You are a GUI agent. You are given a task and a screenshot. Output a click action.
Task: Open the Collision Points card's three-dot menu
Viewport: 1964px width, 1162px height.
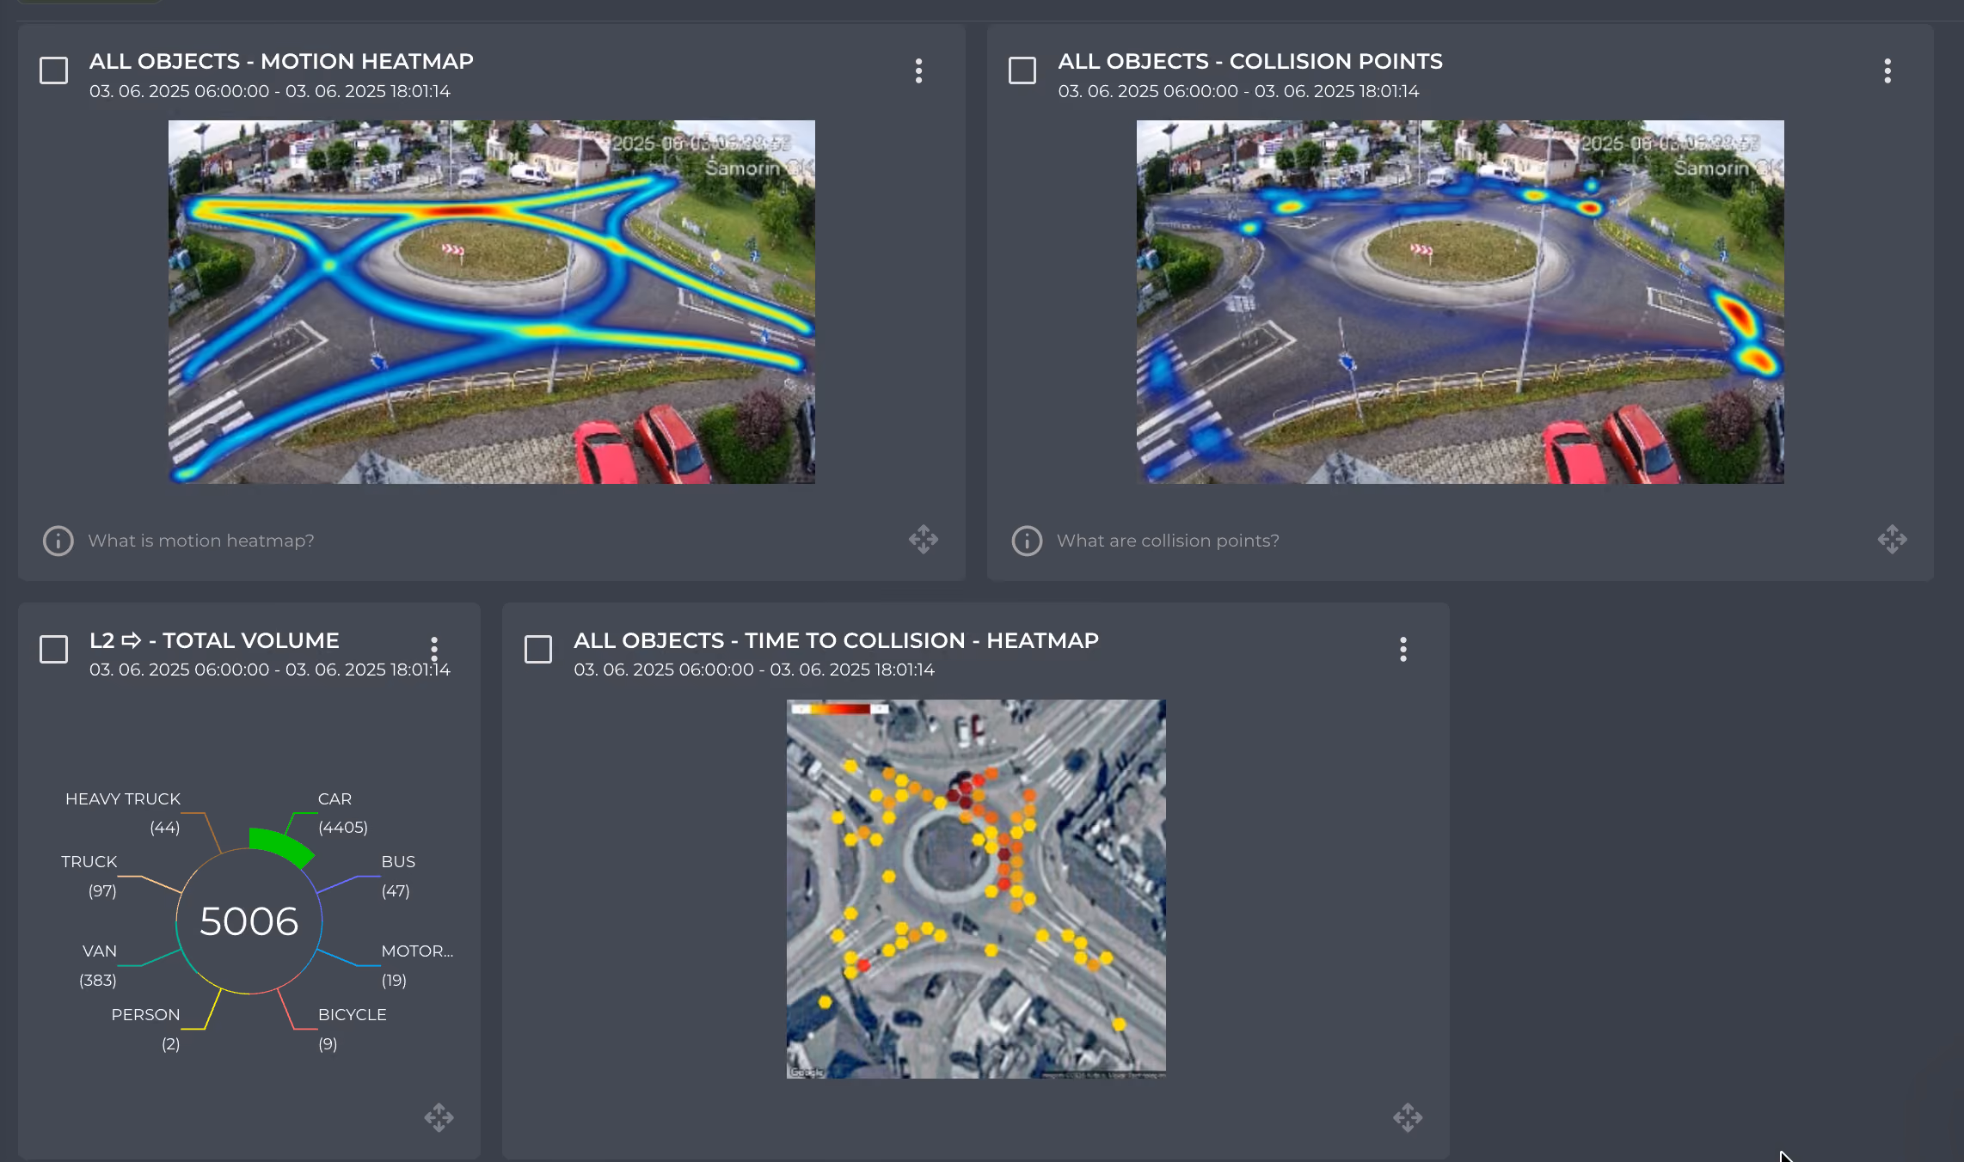coord(1887,70)
